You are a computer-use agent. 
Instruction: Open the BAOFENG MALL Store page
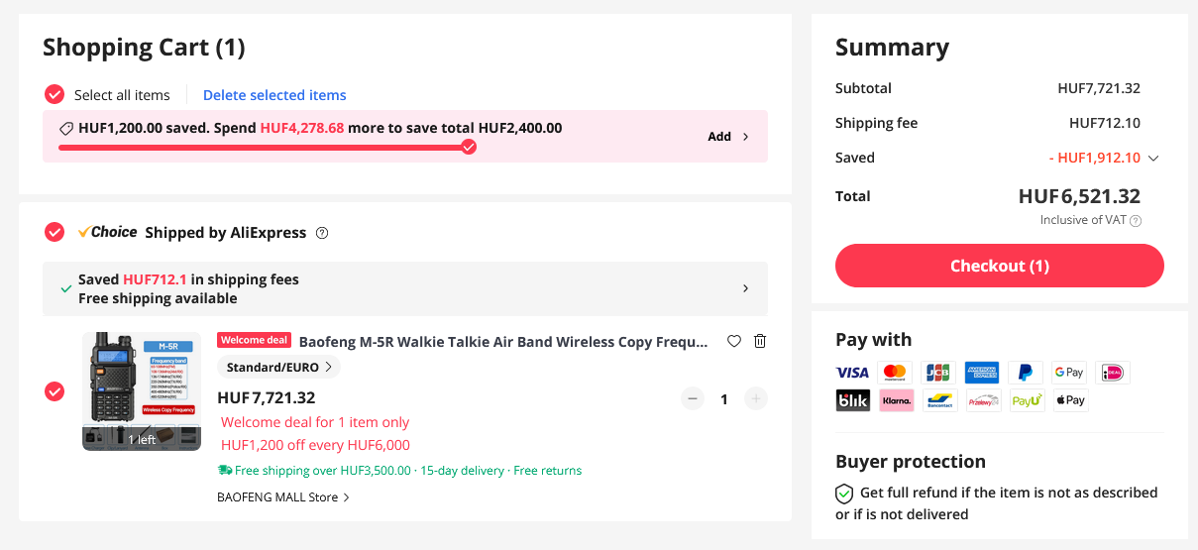283,497
